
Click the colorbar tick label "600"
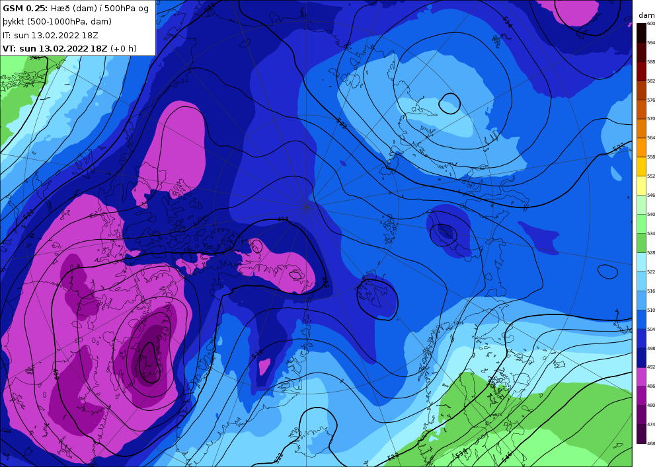coord(651,24)
